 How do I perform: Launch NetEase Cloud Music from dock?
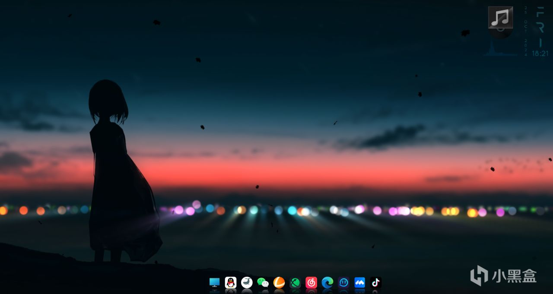[x=311, y=282]
